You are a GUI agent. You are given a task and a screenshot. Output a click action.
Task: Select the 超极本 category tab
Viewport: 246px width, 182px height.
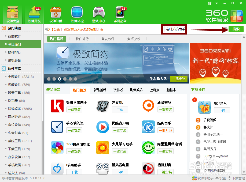[x=171, y=90]
